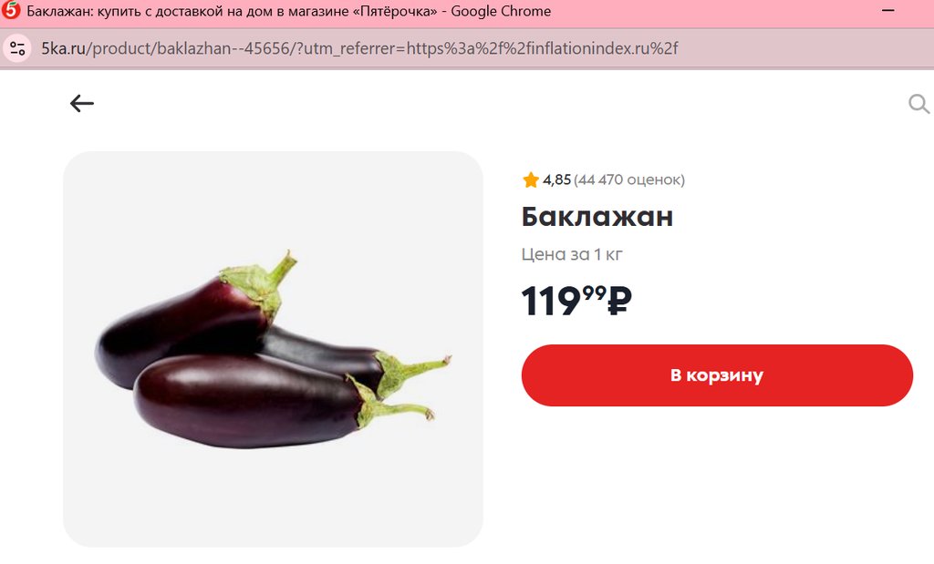Add eggplant with В корзину button
This screenshot has height=564, width=934.
pos(717,375)
